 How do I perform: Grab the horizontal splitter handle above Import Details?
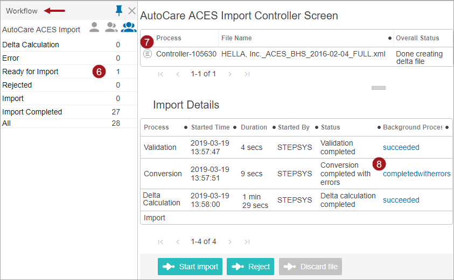tap(379, 88)
